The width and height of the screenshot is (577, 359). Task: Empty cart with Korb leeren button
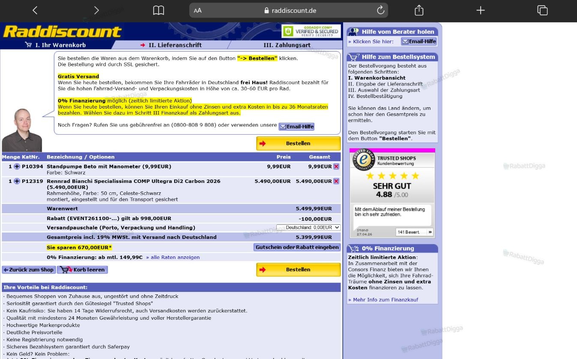pos(83,270)
